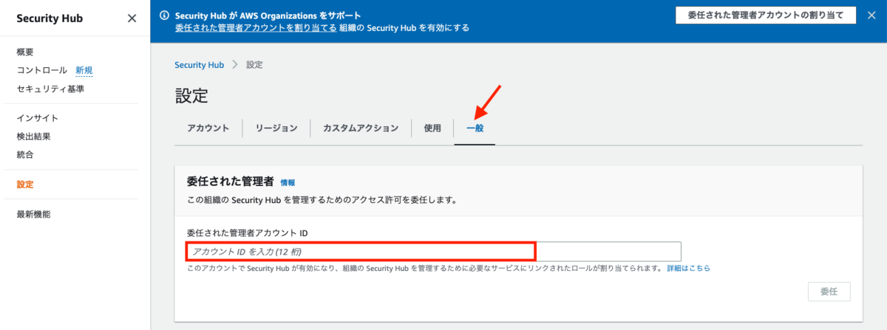
Task: Click the Security Hub breadcrumb link
Action: coord(199,65)
